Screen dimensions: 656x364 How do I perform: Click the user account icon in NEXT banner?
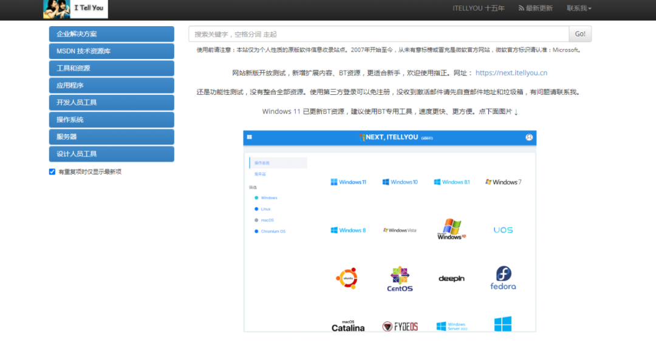pos(529,137)
